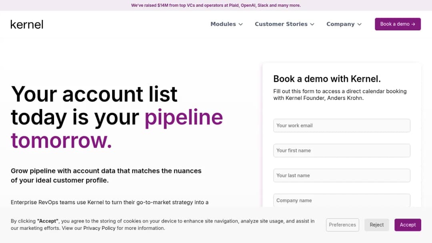This screenshot has height=243, width=432.
Task: Focus the Your last name field
Action: (342, 175)
